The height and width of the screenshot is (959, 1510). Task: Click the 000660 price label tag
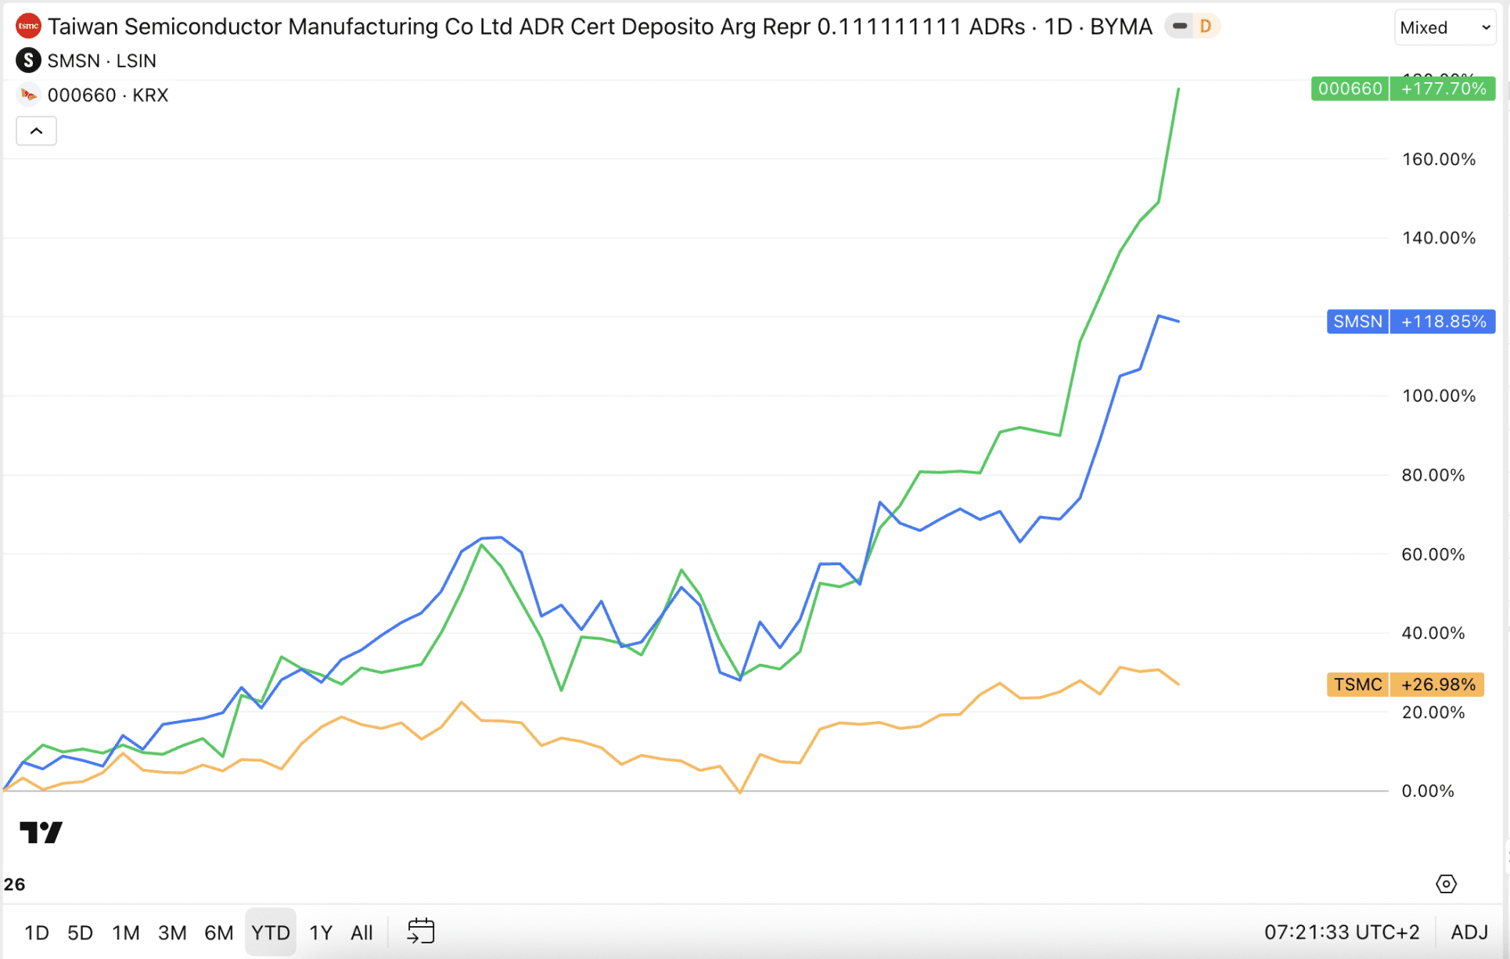tap(1350, 88)
